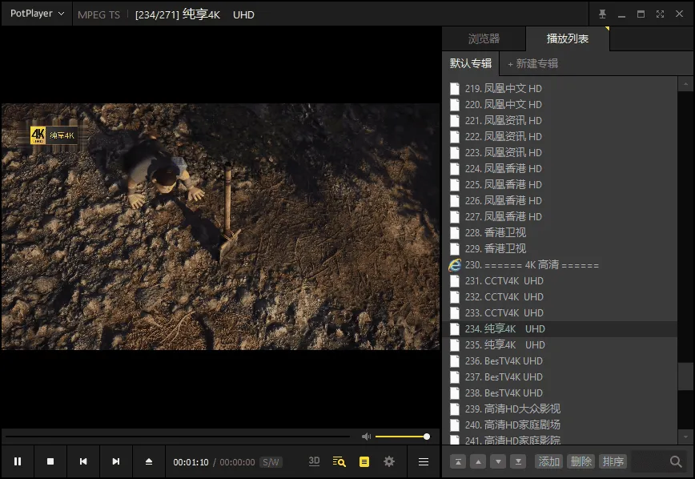Open the subtitle panel icon
This screenshot has height=479, width=695.
point(364,461)
